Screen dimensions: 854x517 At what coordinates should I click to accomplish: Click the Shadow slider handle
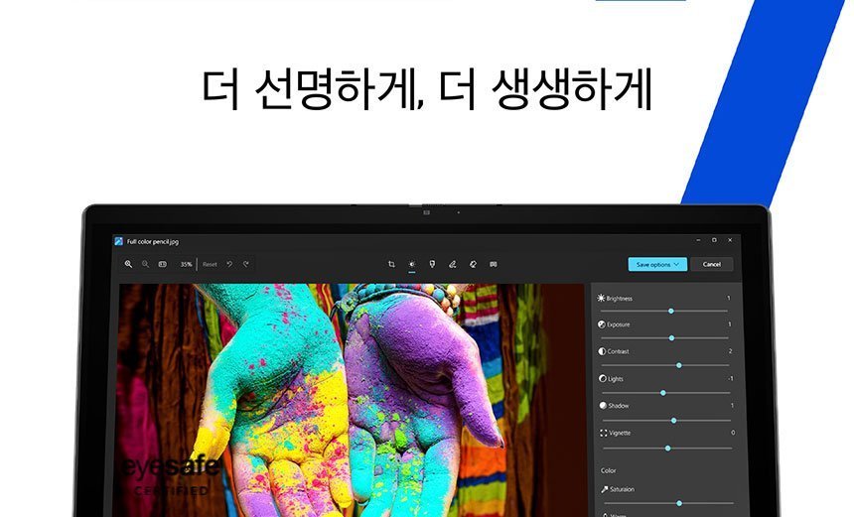pyautogui.click(x=673, y=420)
